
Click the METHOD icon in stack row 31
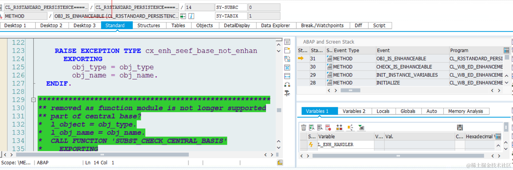click(x=330, y=59)
